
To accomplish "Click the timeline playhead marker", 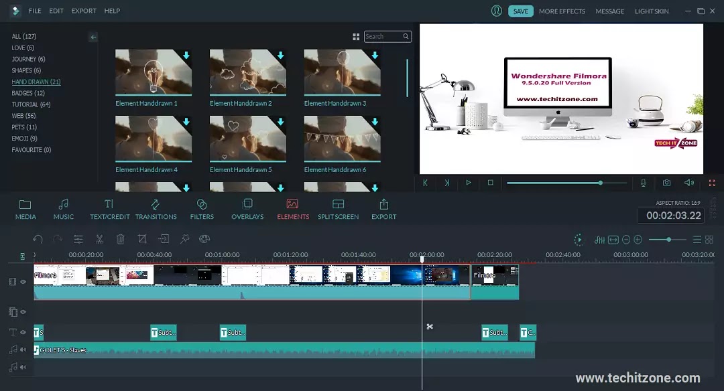I will [x=422, y=259].
